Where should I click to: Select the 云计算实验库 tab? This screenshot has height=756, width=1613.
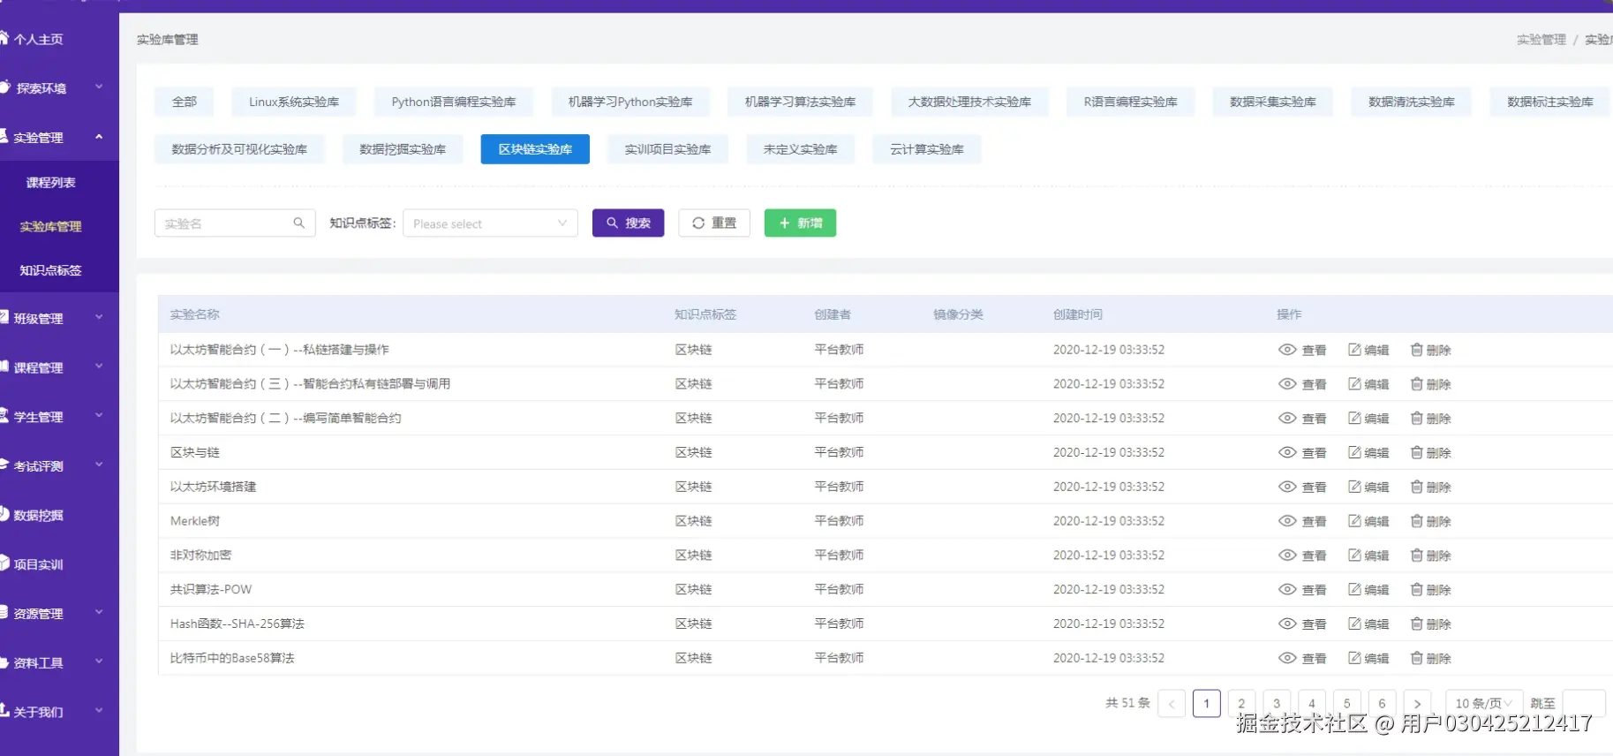tap(927, 149)
